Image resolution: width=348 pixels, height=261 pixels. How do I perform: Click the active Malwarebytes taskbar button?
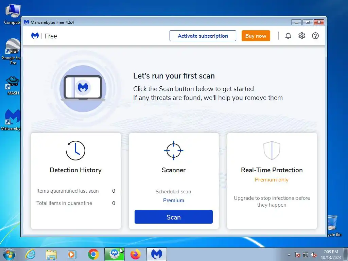tap(157, 254)
